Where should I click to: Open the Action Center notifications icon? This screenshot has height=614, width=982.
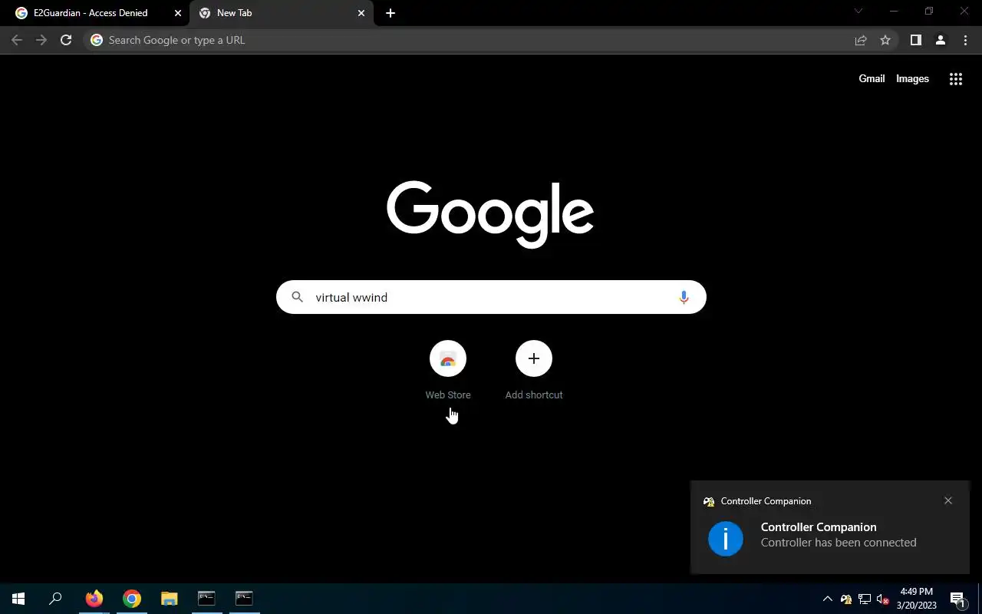point(957,599)
